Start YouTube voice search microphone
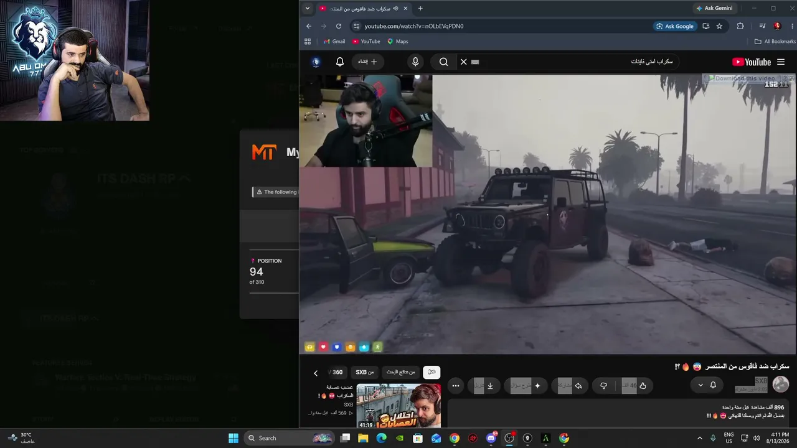 point(415,62)
